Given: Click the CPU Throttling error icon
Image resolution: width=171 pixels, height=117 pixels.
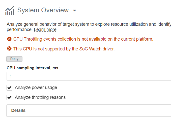Looking at the screenshot, I should (9, 39).
